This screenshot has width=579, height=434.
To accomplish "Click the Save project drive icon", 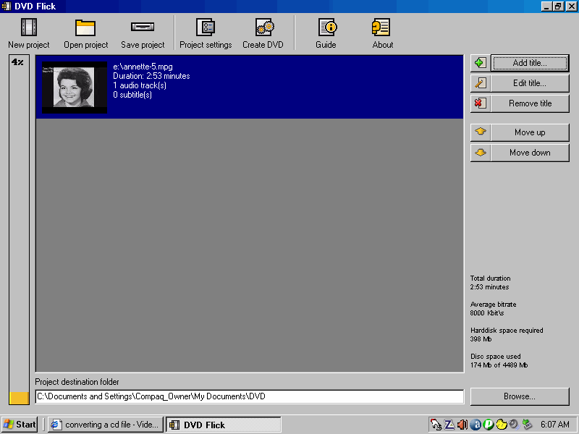I will click(x=143, y=27).
